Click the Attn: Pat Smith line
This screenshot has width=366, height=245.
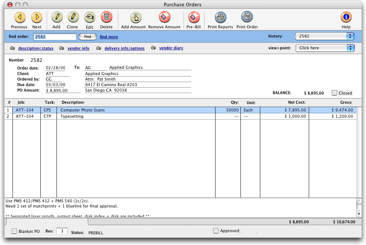tap(100, 79)
